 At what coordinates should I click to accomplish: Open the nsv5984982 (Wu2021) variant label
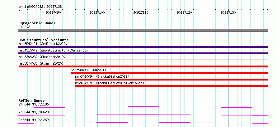88,70
